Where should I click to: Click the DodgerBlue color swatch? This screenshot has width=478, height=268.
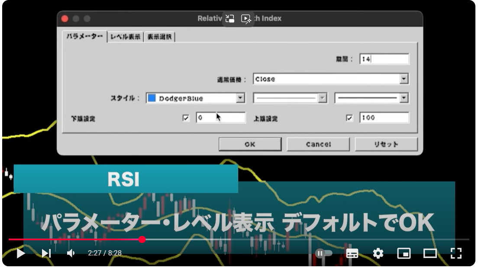coord(152,98)
